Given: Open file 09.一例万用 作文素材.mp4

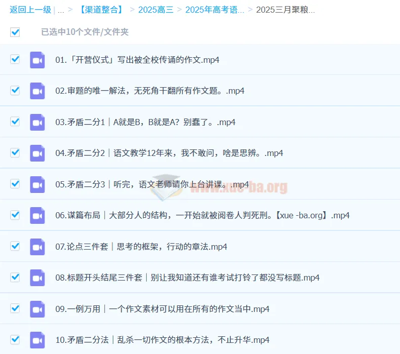Looking at the screenshot, I should pyautogui.click(x=162, y=309).
